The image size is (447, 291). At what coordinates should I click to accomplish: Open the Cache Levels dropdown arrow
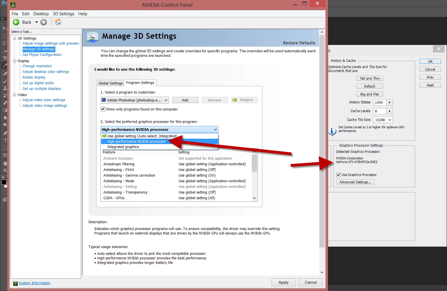390,111
